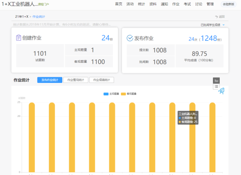The width and height of the screenshot is (241, 175).
Task: Select the 作业情况统计 tab
Action: pyautogui.click(x=76, y=80)
